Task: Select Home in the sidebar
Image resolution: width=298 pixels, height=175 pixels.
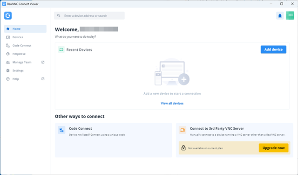Action: tap(25, 29)
